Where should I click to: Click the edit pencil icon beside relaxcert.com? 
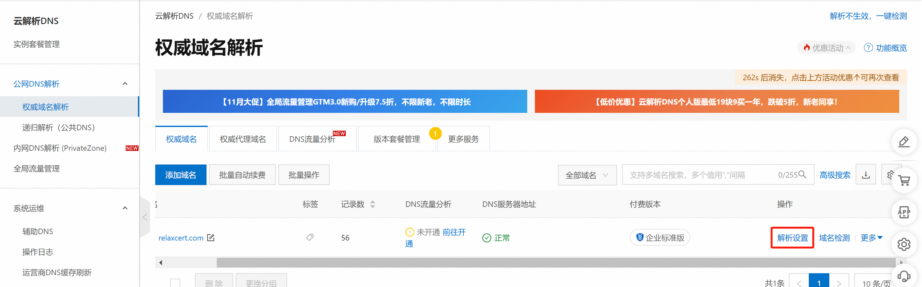[x=211, y=238]
